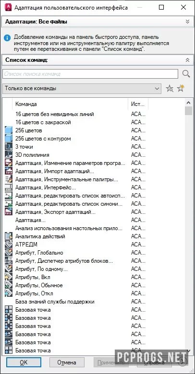
Task: Click the Импорт адаптаций command icon
Action: click(9, 171)
